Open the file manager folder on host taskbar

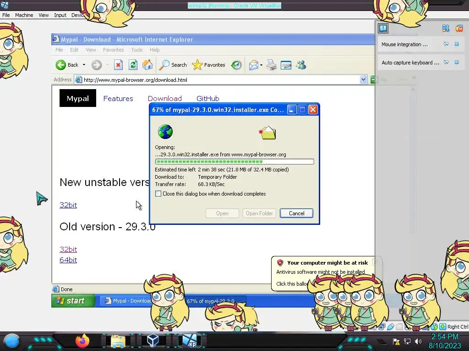118,341
